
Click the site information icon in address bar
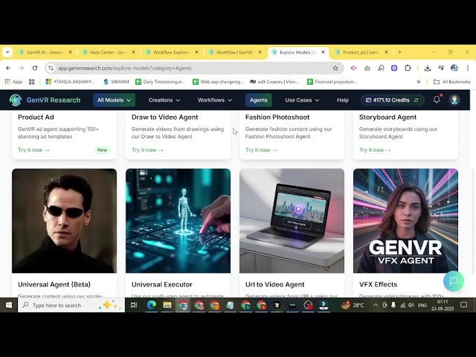51,68
